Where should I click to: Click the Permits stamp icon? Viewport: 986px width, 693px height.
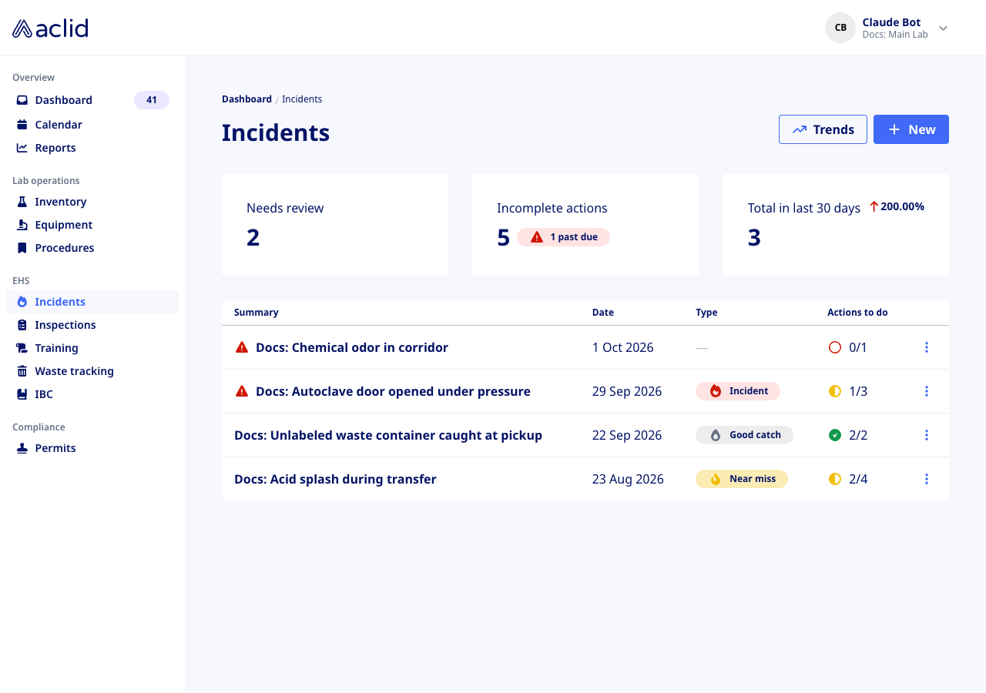[22, 448]
